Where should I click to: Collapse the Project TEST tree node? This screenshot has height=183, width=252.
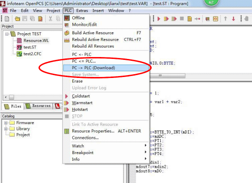point(7,34)
